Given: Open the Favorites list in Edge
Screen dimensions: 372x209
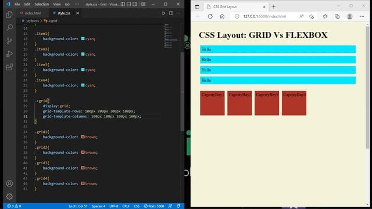Looking at the screenshot, I should pyautogui.click(x=325, y=16).
